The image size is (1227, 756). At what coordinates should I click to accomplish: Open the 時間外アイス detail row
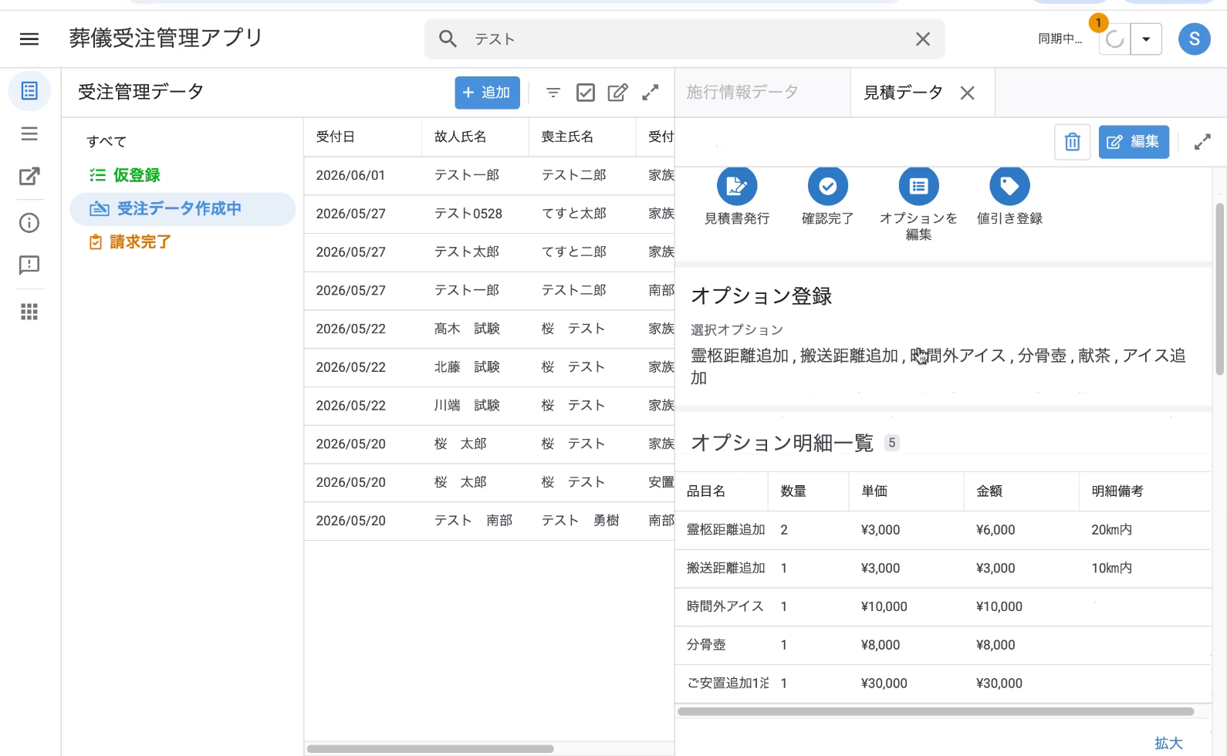(942, 607)
